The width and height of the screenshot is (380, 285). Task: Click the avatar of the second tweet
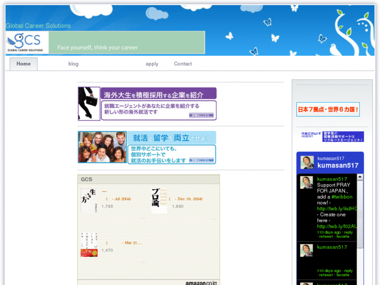(x=307, y=250)
